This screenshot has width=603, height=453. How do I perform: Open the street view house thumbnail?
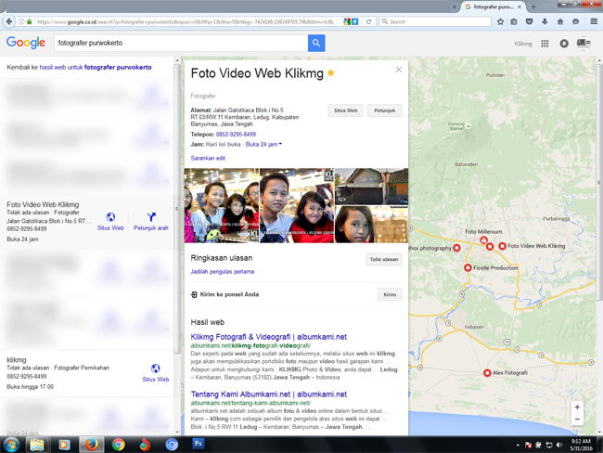click(x=371, y=187)
